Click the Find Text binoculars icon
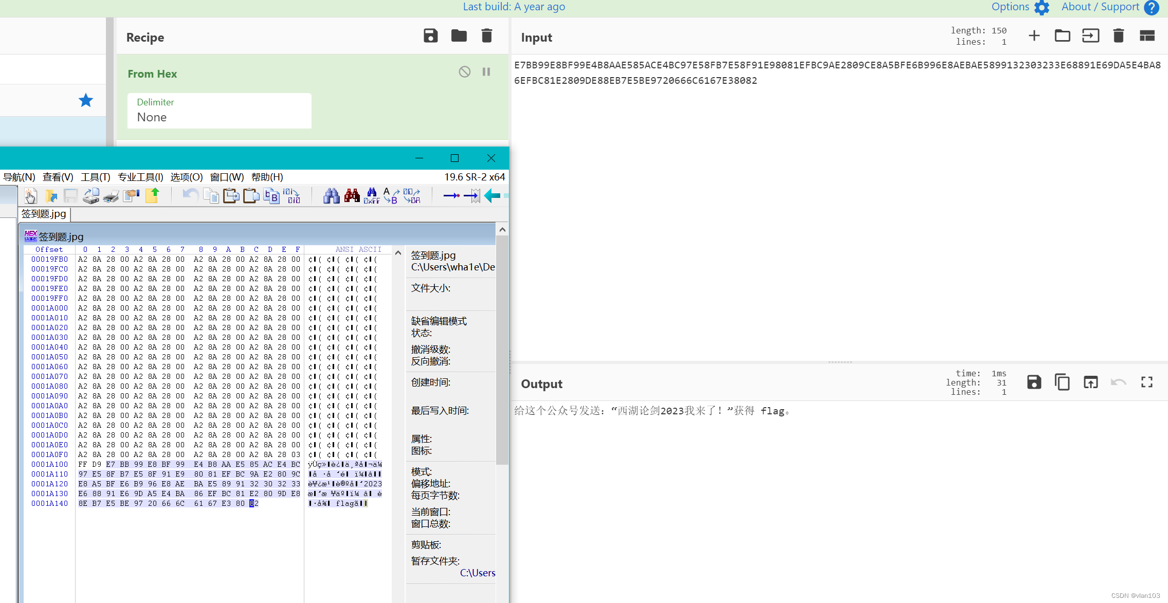 331,196
